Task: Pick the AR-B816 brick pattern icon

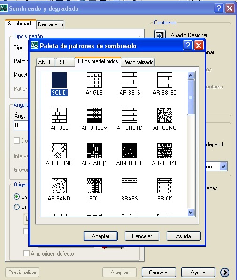Action: 130,80
